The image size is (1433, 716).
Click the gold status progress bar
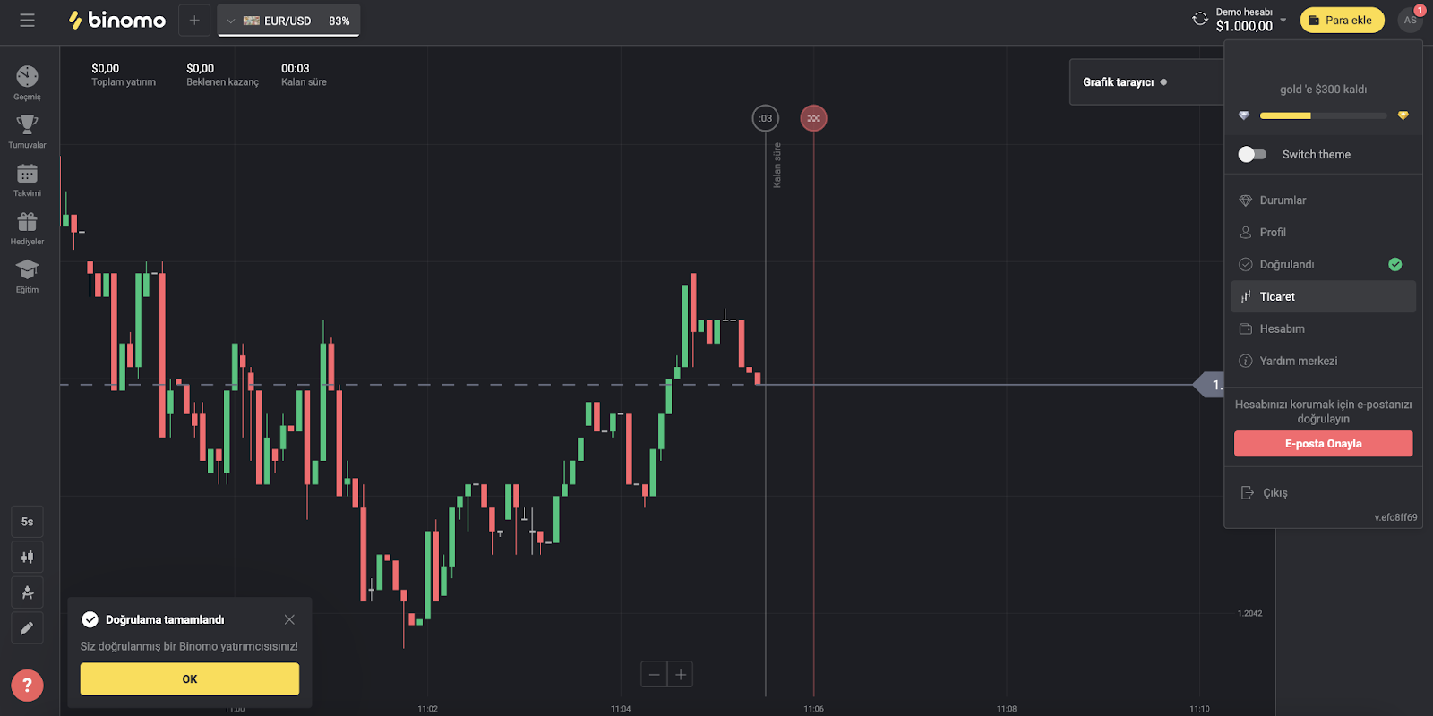1323,115
